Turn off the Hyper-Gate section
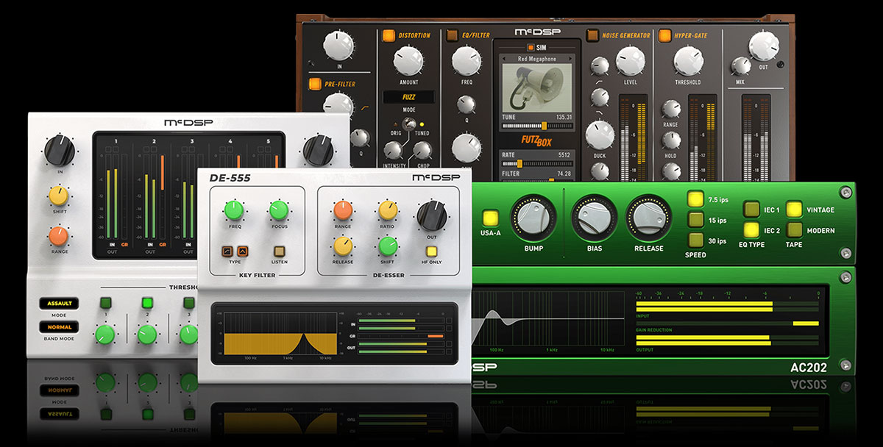Viewport: 883px width, 447px height. [664, 35]
